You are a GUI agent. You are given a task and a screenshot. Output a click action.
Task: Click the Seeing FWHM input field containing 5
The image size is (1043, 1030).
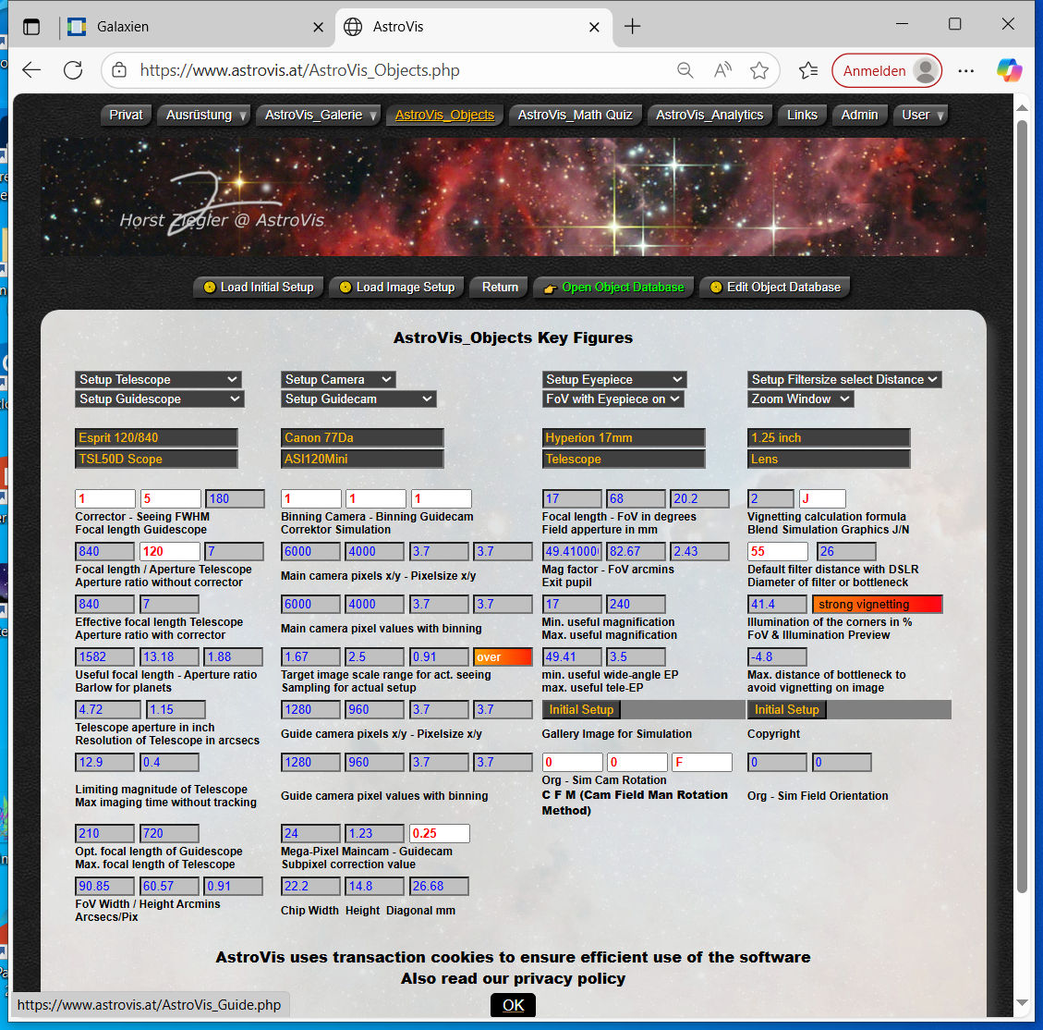(170, 498)
